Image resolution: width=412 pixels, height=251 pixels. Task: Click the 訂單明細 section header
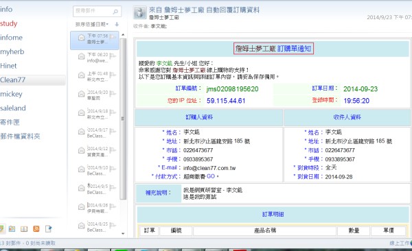pyautogui.click(x=273, y=214)
